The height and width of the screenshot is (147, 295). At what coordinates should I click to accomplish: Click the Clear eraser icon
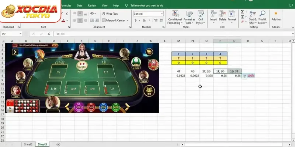tap(243, 22)
